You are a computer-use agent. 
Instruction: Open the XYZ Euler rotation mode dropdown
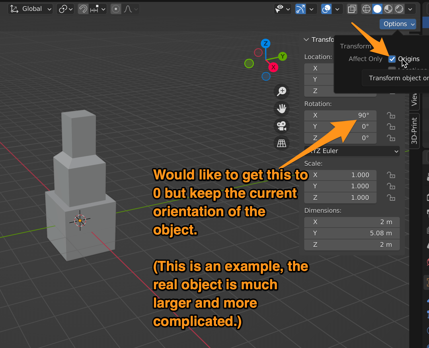click(x=352, y=151)
